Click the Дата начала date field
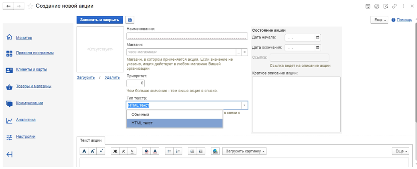Image resolution: width=417 pixels, height=169 pixels. (x=300, y=38)
